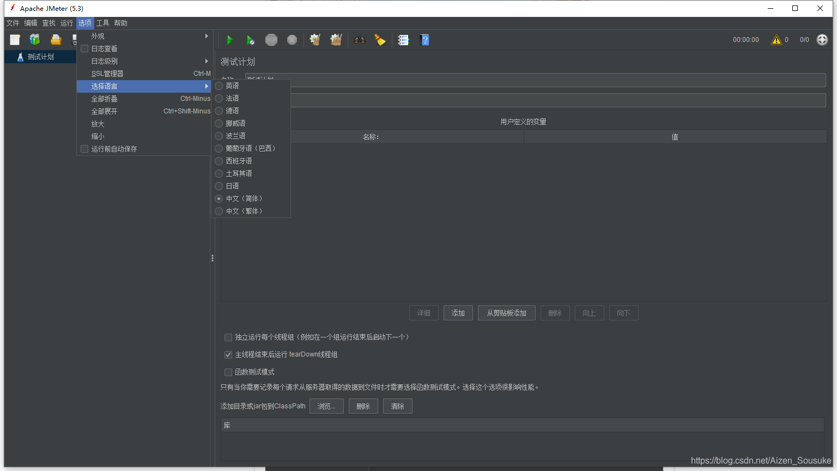Toggle 运行前自动保存 checkbox
The width and height of the screenshot is (837, 471).
[84, 149]
